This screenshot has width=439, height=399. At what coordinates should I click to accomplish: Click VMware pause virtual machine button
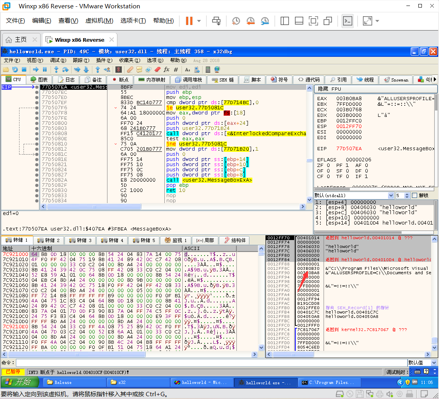coord(189,21)
